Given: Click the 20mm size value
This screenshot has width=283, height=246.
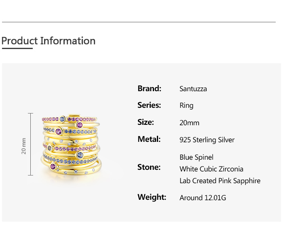Looking at the screenshot, I should [189, 123].
